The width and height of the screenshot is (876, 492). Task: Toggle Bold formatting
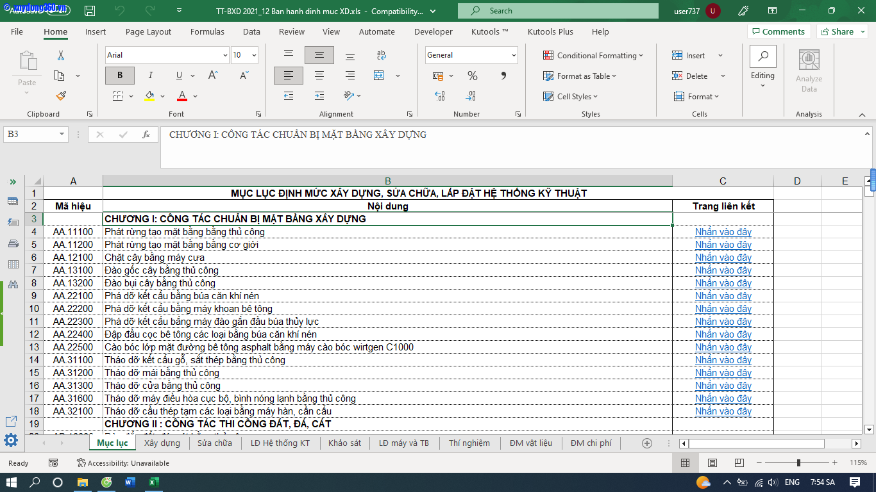point(120,76)
